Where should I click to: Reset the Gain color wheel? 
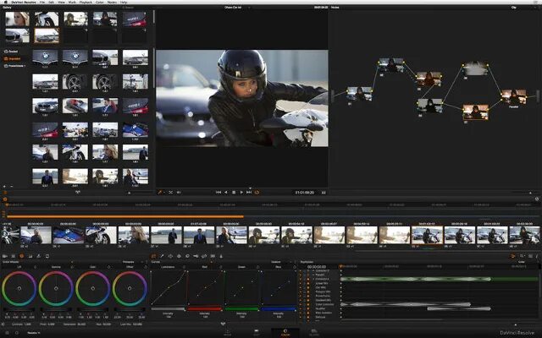pos(109,267)
